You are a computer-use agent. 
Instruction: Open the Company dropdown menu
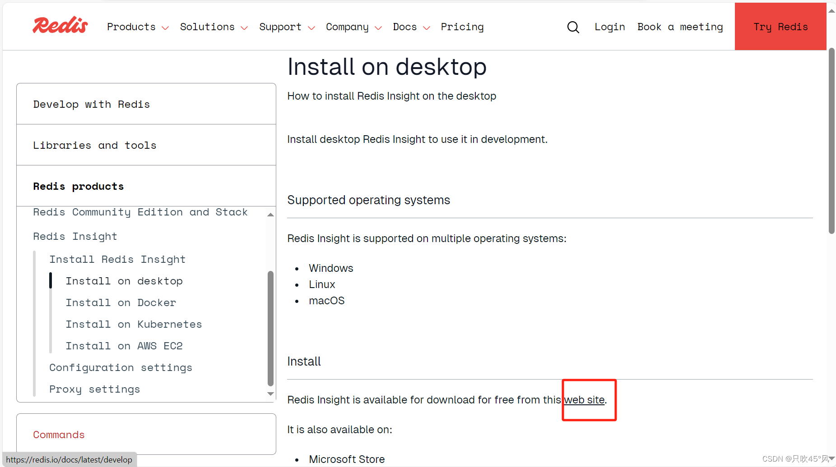pos(354,27)
